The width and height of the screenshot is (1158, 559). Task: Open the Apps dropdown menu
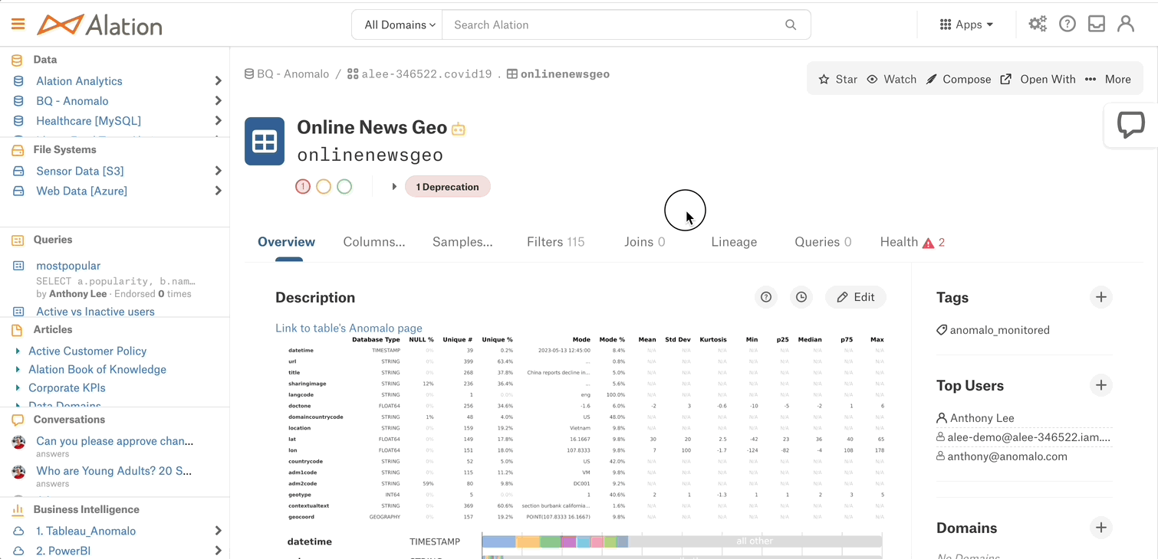[x=966, y=25]
